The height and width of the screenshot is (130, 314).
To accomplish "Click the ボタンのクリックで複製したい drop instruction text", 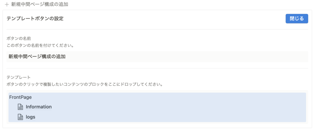I will 84,84.
